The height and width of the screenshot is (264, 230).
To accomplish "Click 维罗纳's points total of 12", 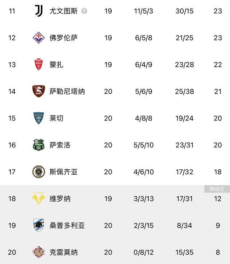I will [x=218, y=199].
